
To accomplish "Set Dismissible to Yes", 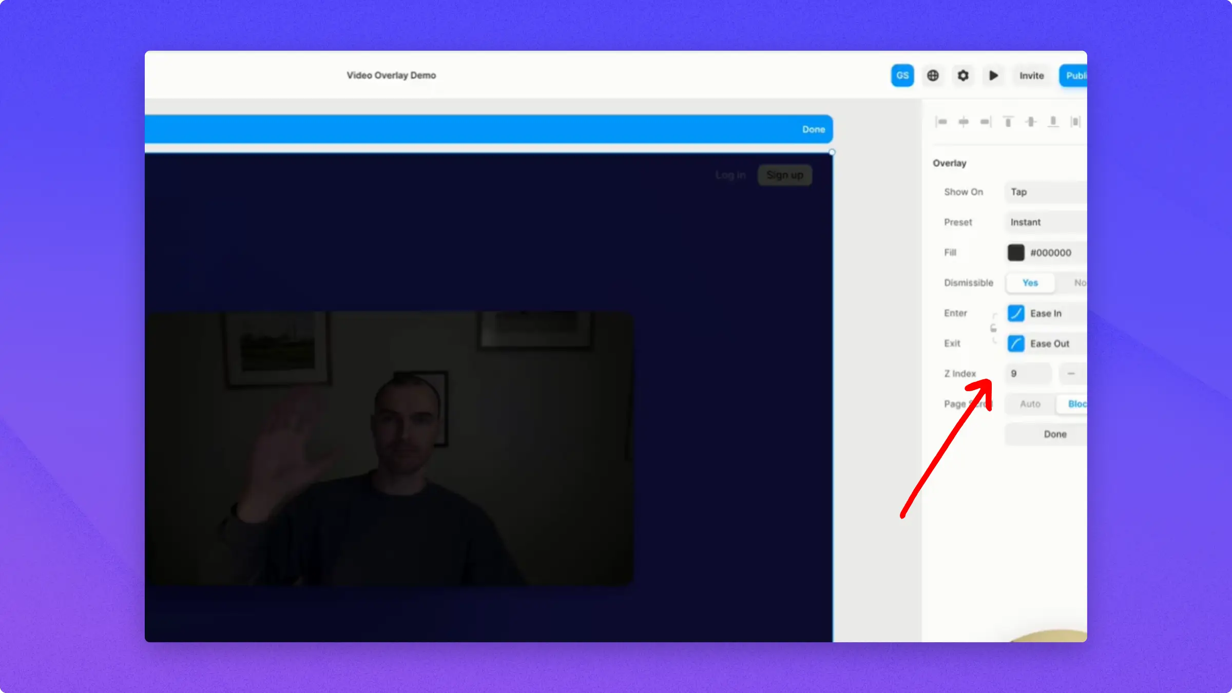I will tap(1030, 283).
